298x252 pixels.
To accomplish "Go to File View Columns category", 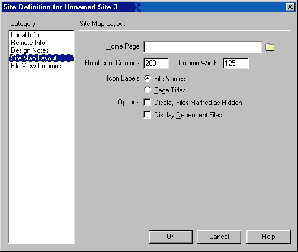I will tap(36, 66).
